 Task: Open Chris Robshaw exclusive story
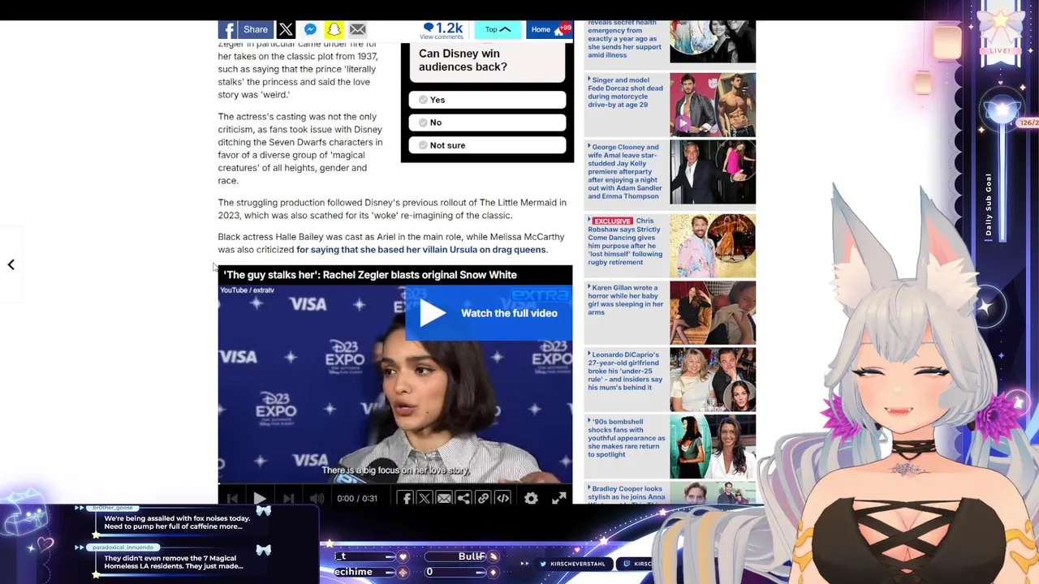626,242
